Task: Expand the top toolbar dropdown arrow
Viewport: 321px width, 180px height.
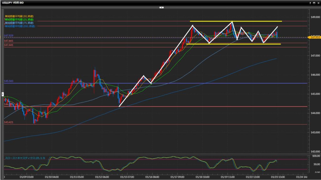Action: (x=161, y=7)
